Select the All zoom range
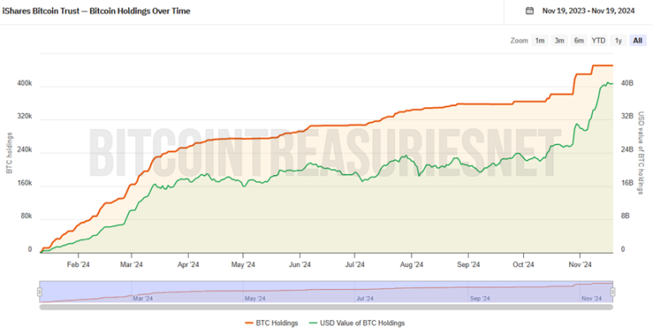Screen dimensions: 653x335 pos(638,40)
